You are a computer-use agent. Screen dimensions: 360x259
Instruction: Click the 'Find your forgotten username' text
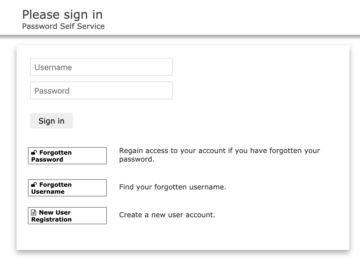click(172, 187)
